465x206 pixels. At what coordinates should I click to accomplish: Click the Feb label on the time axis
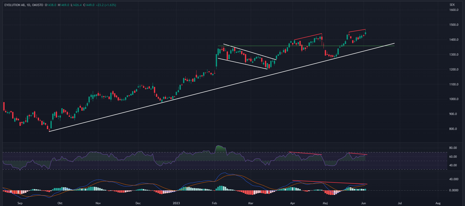pyautogui.click(x=214, y=203)
